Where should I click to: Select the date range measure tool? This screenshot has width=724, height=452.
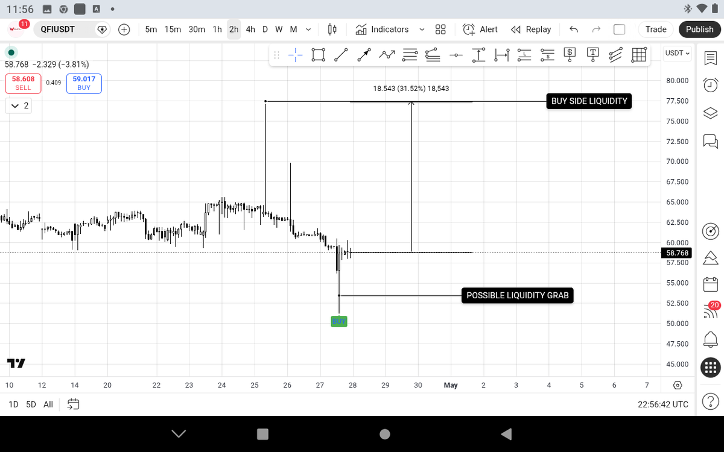tap(501, 55)
